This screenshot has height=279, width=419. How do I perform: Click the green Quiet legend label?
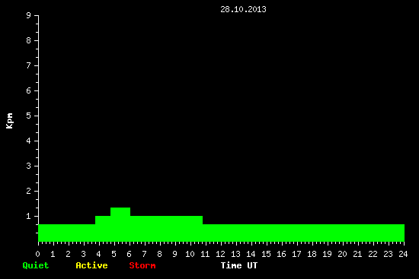click(36, 265)
